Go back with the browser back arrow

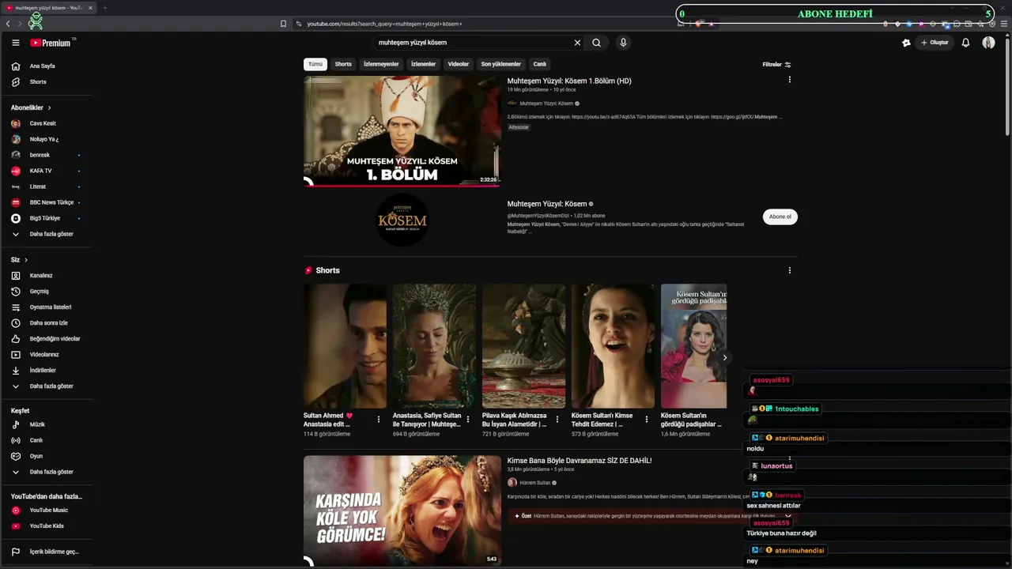8,24
